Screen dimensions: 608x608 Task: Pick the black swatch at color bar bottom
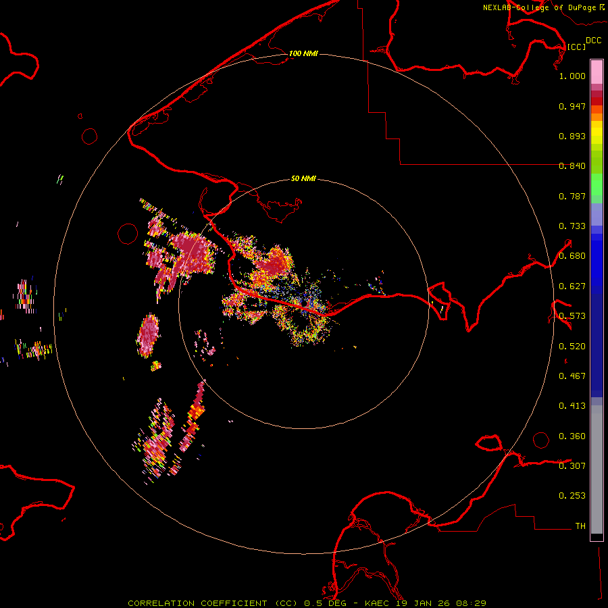[x=597, y=537]
